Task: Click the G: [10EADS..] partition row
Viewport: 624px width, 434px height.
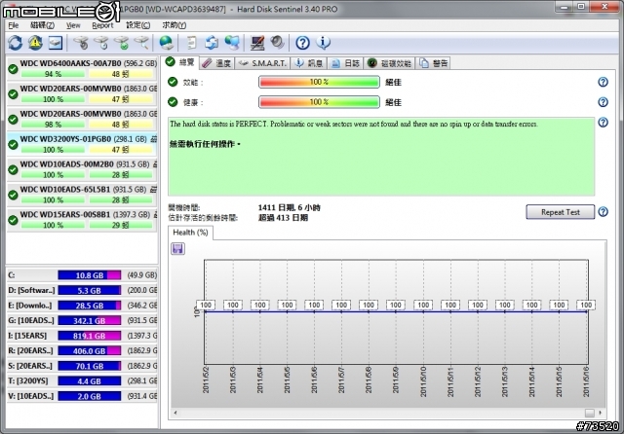Action: [x=82, y=320]
